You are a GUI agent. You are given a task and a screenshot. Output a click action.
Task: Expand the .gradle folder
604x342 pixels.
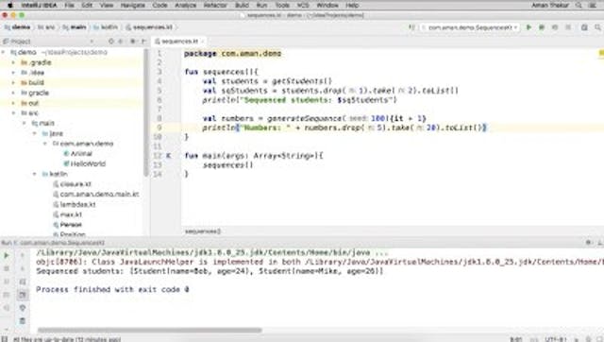(x=13, y=62)
